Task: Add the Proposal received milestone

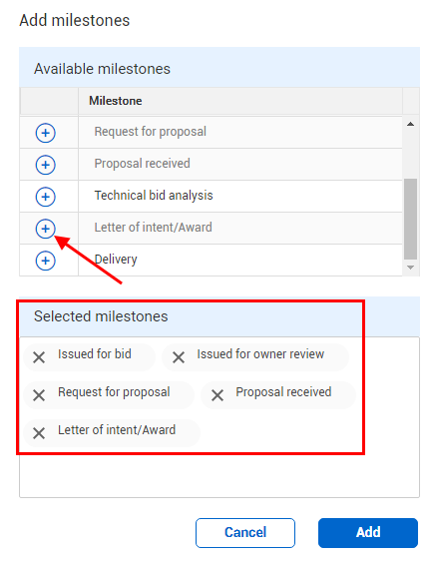Action: (46, 165)
